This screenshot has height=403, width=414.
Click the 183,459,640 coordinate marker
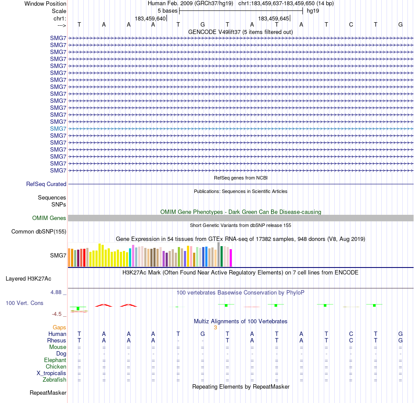(150, 18)
